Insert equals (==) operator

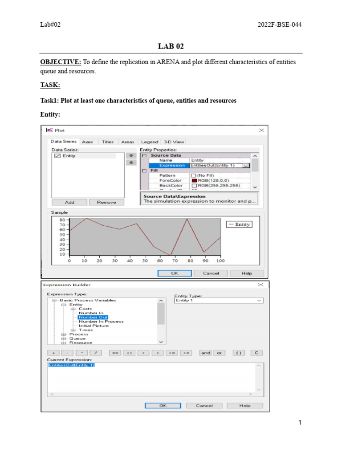click(115, 353)
